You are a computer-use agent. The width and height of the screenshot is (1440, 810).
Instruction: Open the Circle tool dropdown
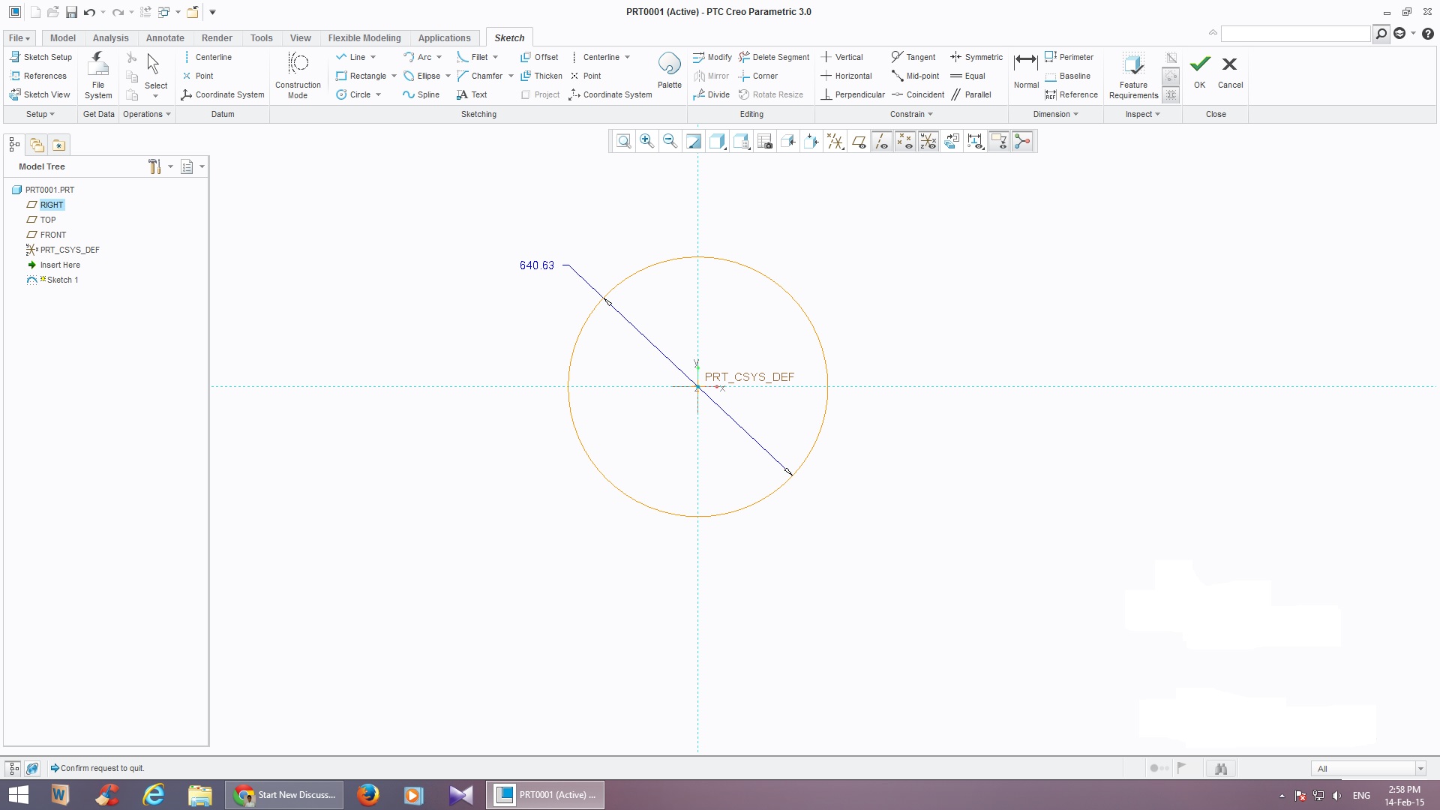[378, 94]
